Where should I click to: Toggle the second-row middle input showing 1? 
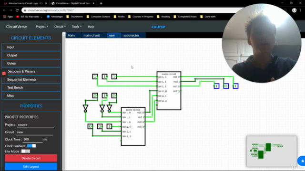pos(104,95)
